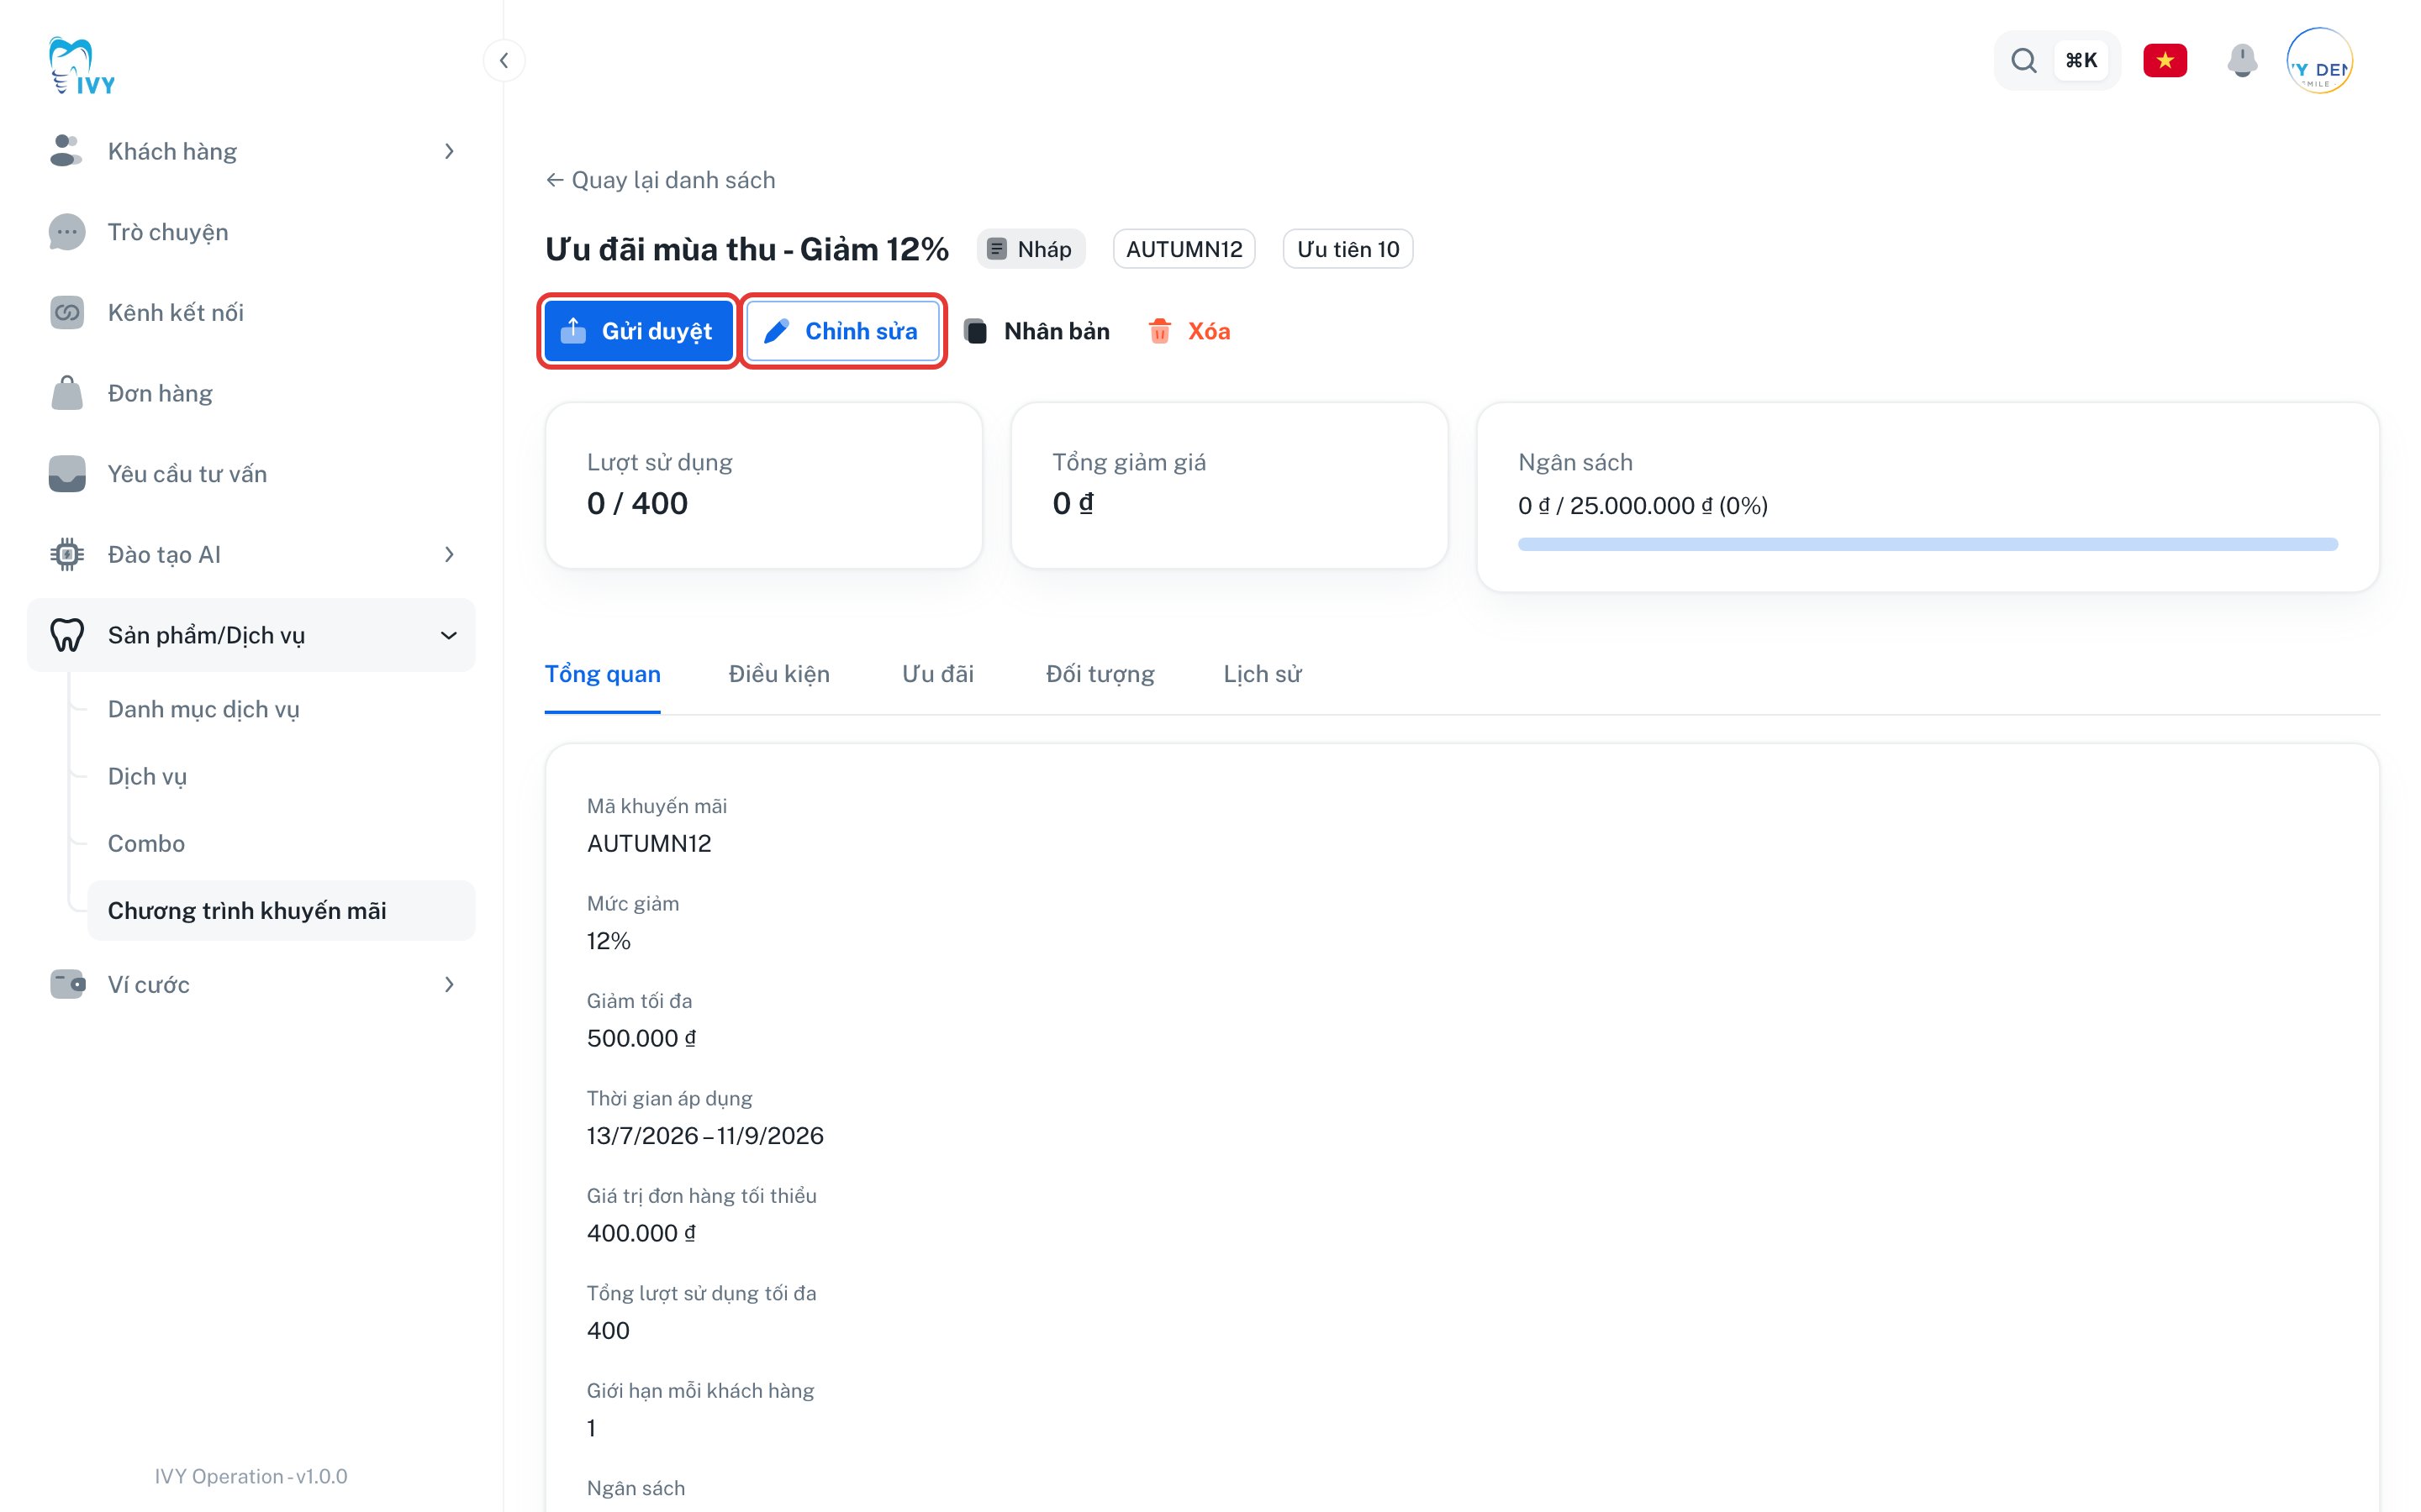
Task: Click the Giới hạn mỗi khách hàng value 1
Action: 591,1428
